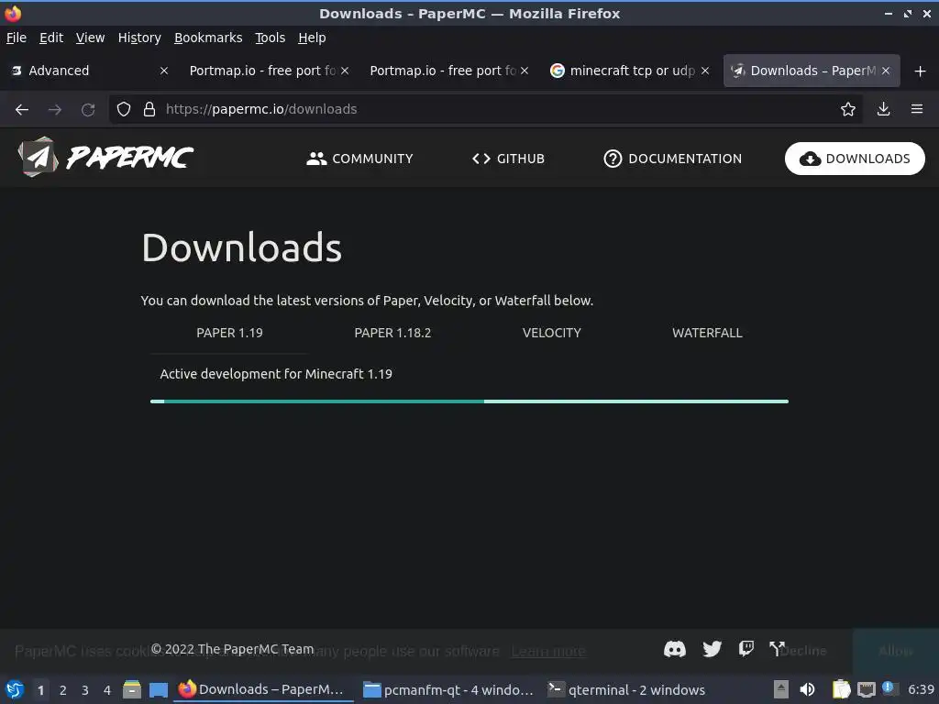Switch to workspace 4
Viewport: 939px width, 704px height.
107,690
